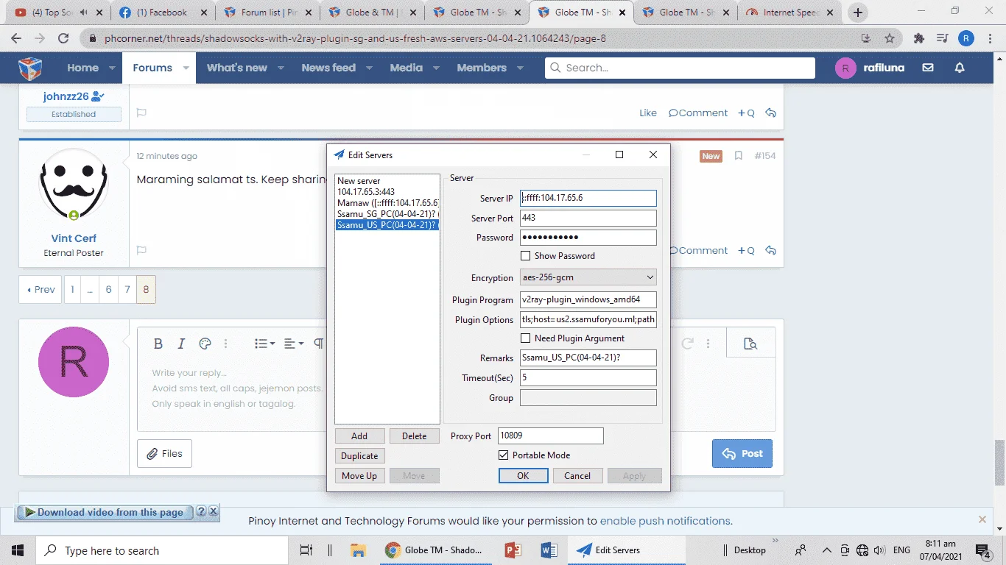Switch to the (1) Facebook tab
Image resolution: width=1006 pixels, height=565 pixels.
[163, 13]
